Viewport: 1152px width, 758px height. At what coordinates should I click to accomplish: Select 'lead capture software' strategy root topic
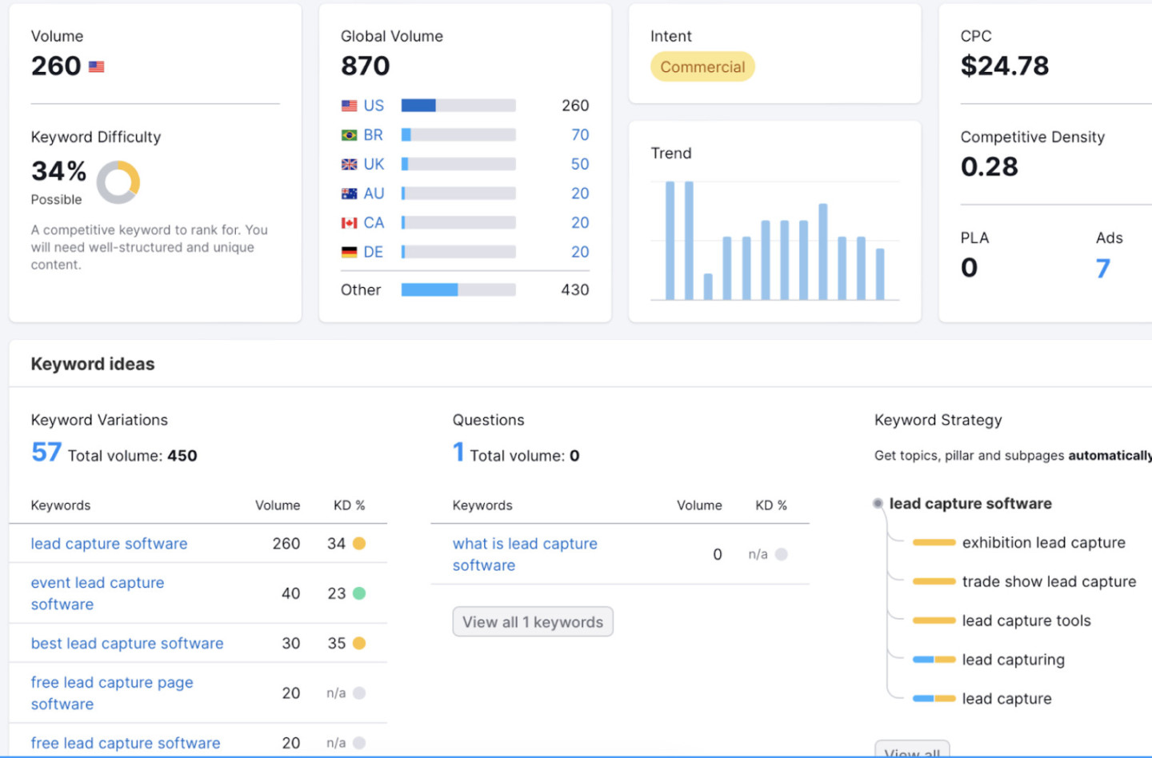(x=970, y=504)
